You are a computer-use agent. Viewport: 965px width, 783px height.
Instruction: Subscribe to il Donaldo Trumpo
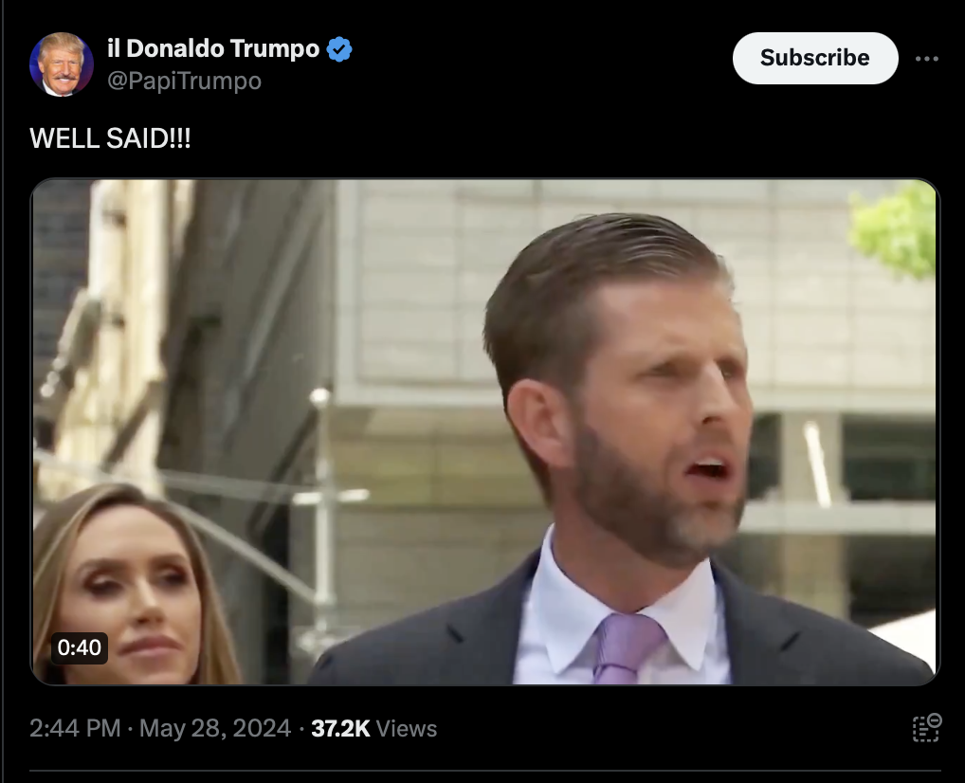[x=815, y=58]
